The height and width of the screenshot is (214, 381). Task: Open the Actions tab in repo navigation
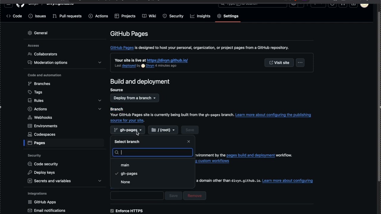tap(98, 16)
